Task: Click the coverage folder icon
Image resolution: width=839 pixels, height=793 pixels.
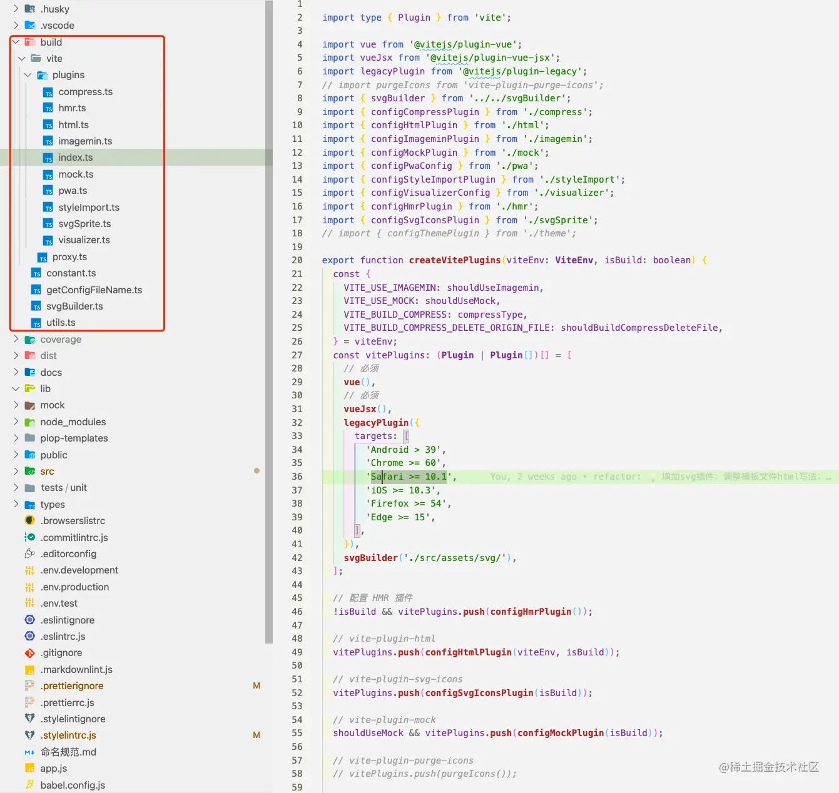Action: click(29, 340)
